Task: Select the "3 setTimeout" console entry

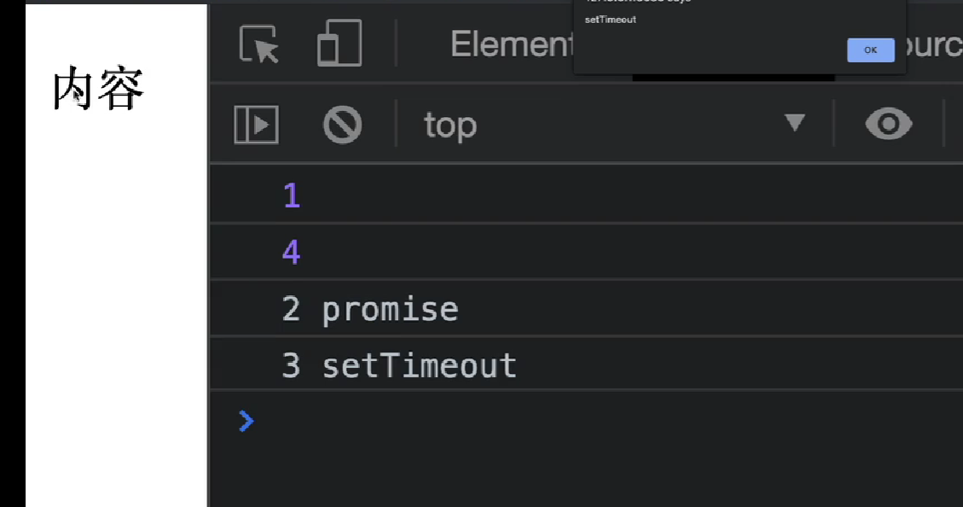Action: [587, 365]
